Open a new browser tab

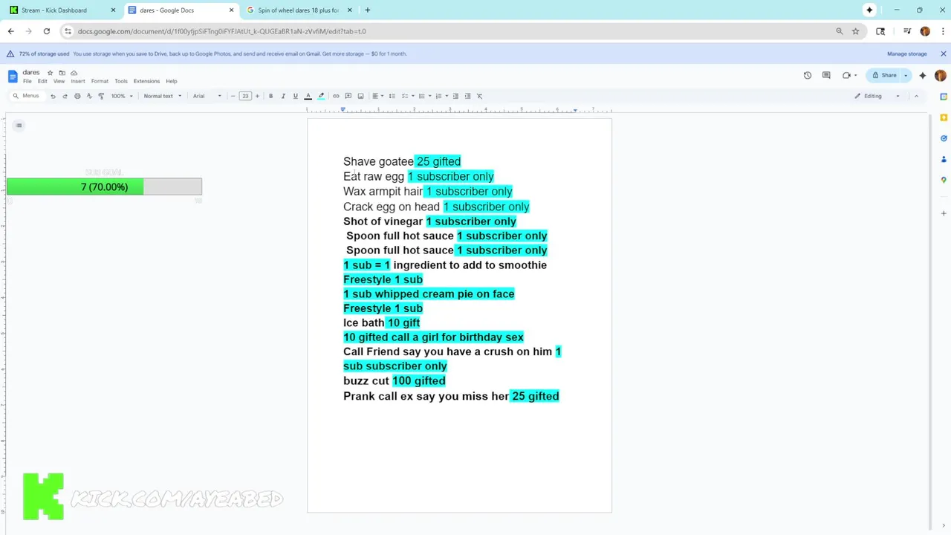(x=368, y=10)
